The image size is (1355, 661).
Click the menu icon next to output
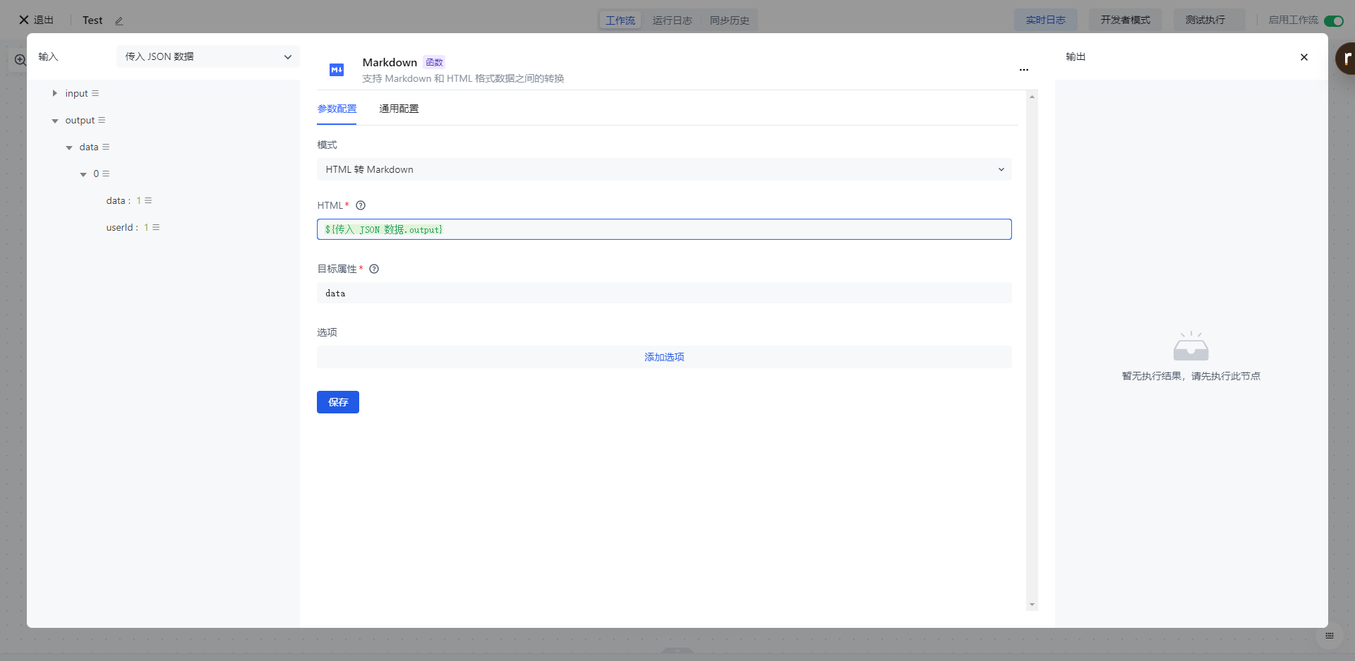point(102,121)
